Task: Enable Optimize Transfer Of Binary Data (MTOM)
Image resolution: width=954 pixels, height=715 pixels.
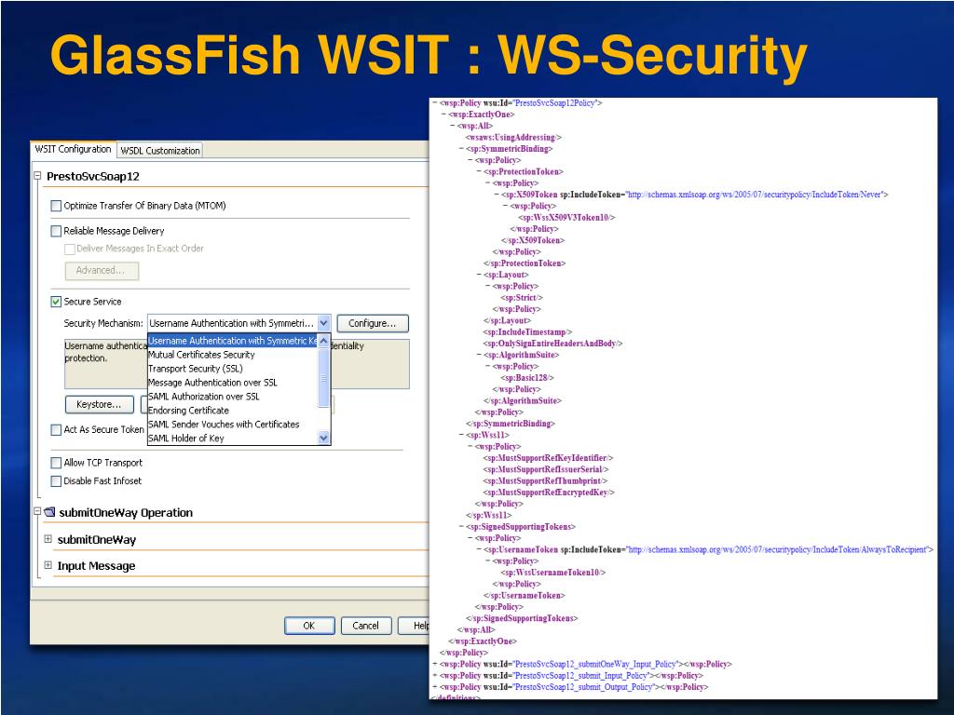Action: (56, 206)
